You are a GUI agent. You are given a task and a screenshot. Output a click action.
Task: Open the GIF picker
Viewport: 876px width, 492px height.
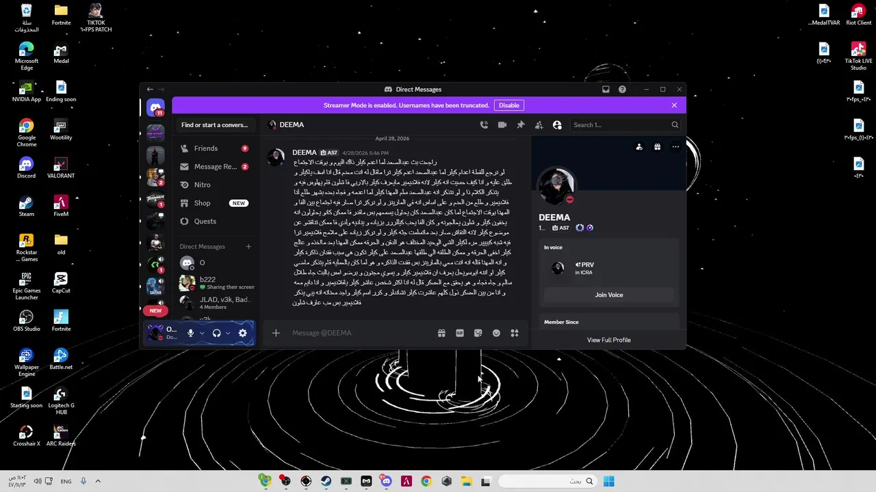click(x=460, y=333)
